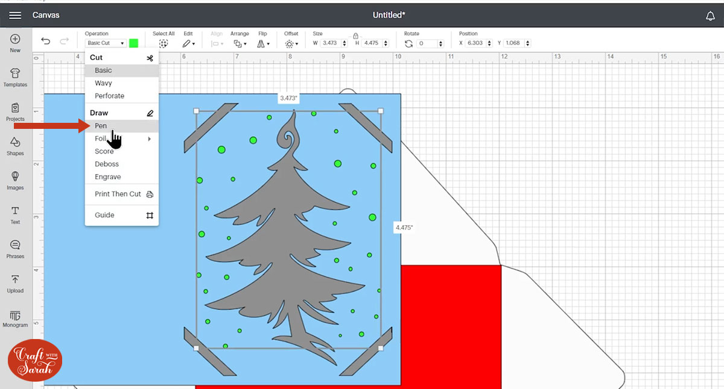
Task: Click the notifications bell icon
Action: pyautogui.click(x=710, y=16)
